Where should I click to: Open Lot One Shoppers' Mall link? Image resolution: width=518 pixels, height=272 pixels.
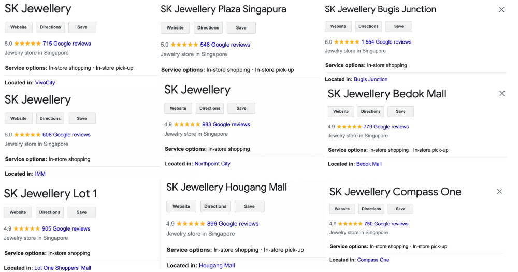click(63, 268)
